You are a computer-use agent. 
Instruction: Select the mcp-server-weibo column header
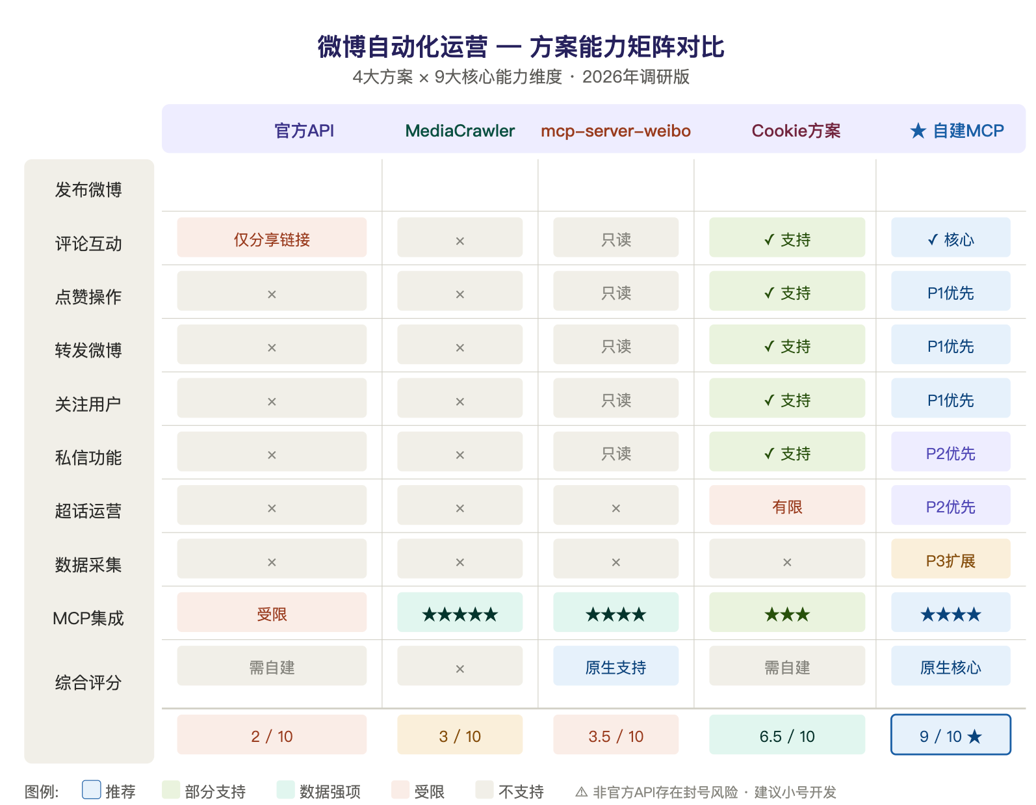tap(616, 131)
